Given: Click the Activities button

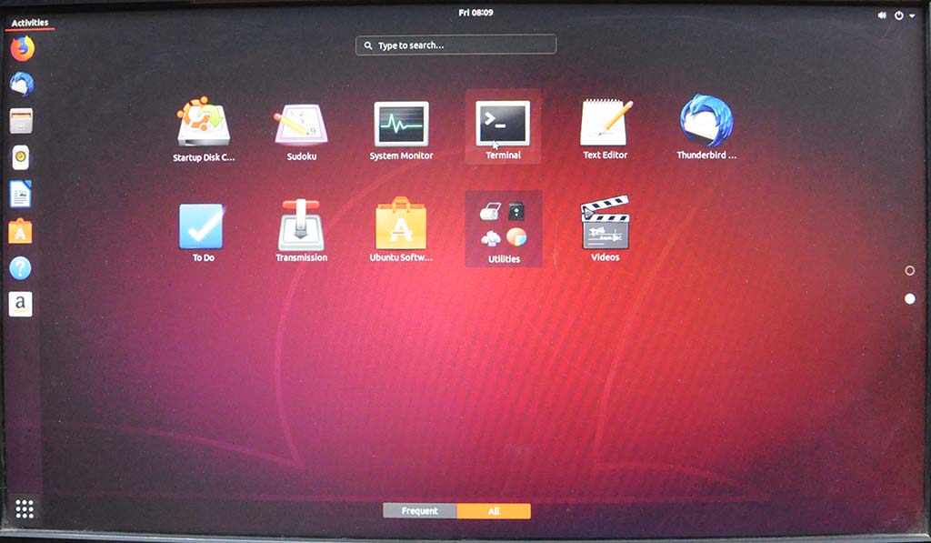Looking at the screenshot, I should tap(30, 23).
